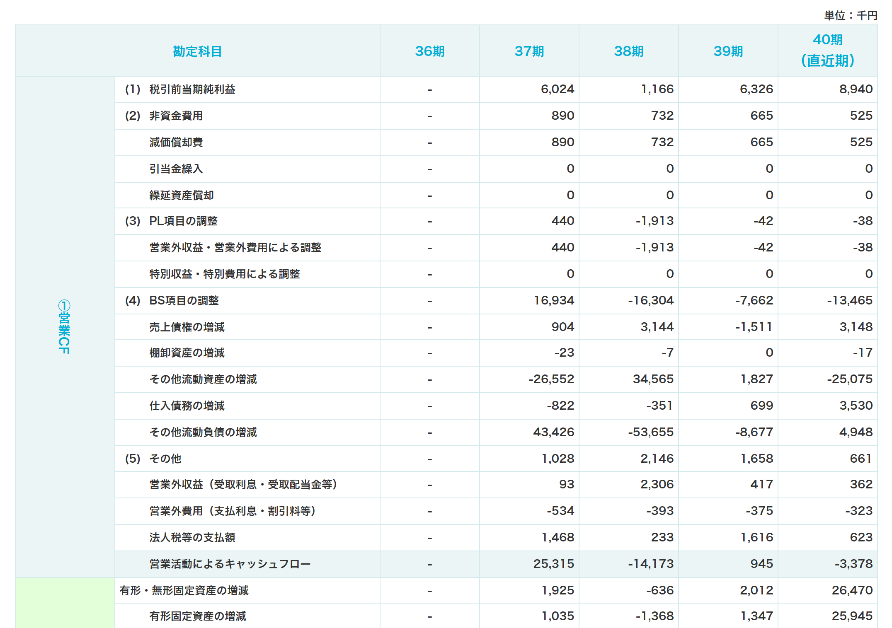Select the 有形・無形固定資産の増減 row label
Screen dimensions: 892x628
coord(185,590)
